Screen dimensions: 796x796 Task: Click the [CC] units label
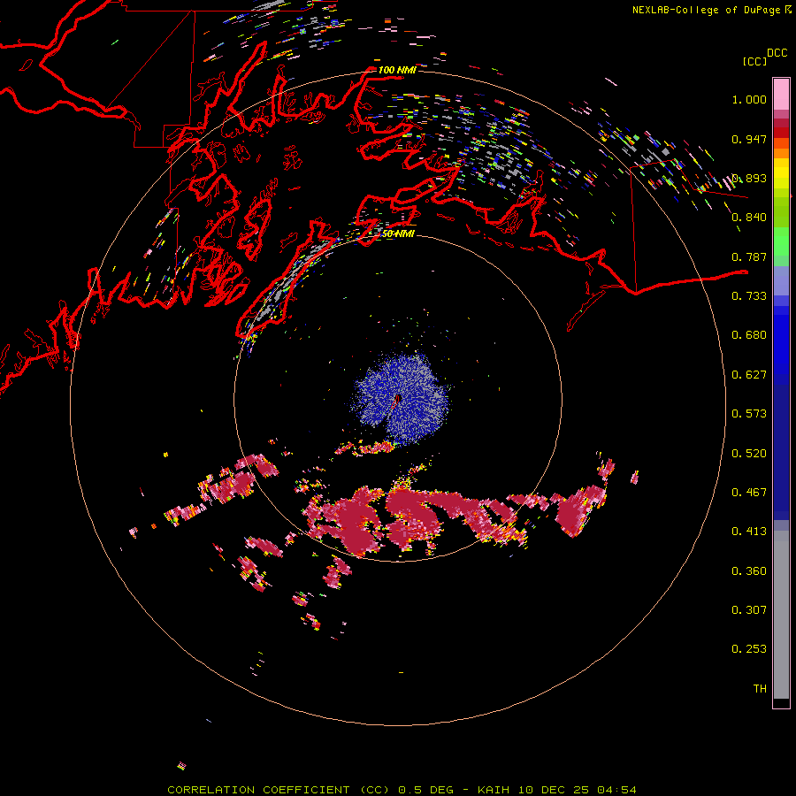(x=754, y=61)
